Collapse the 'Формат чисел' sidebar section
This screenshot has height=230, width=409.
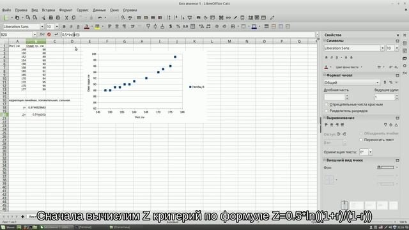tap(325, 75)
